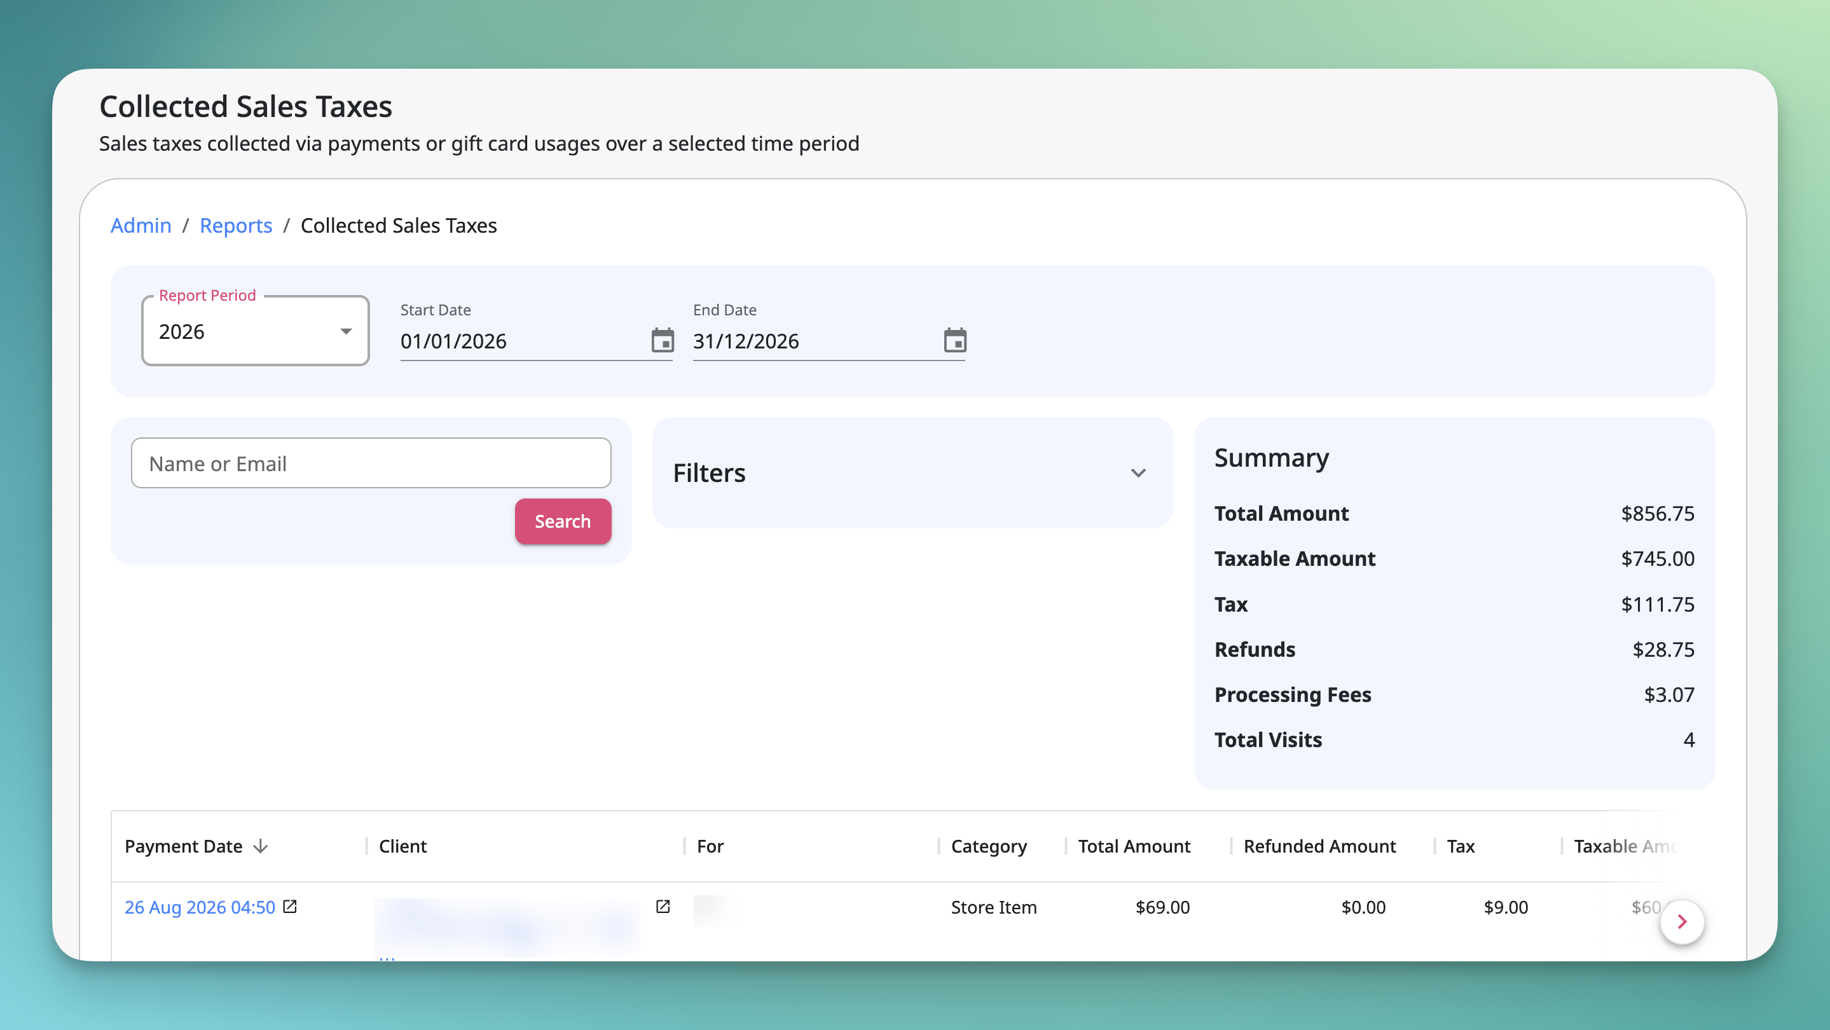1830x1030 pixels.
Task: Select Total Visits value 4
Action: click(x=1689, y=740)
